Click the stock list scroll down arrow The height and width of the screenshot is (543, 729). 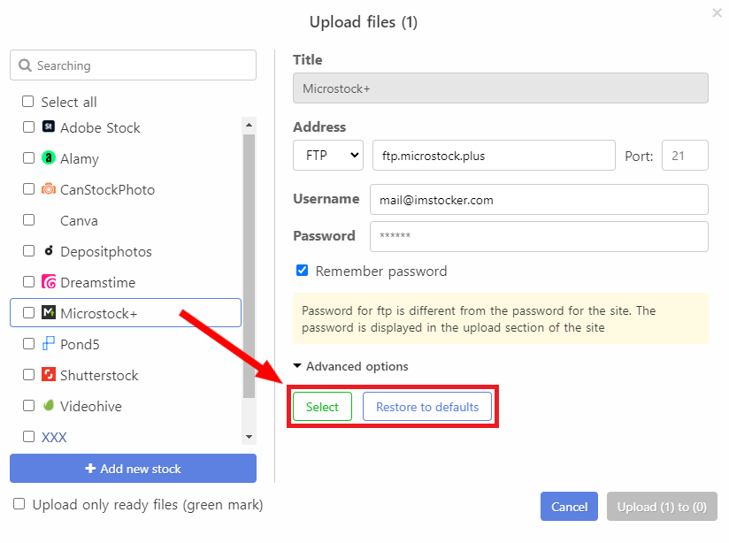[x=249, y=437]
